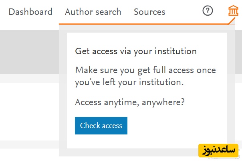Click empty space right of Check access button

coord(176,126)
